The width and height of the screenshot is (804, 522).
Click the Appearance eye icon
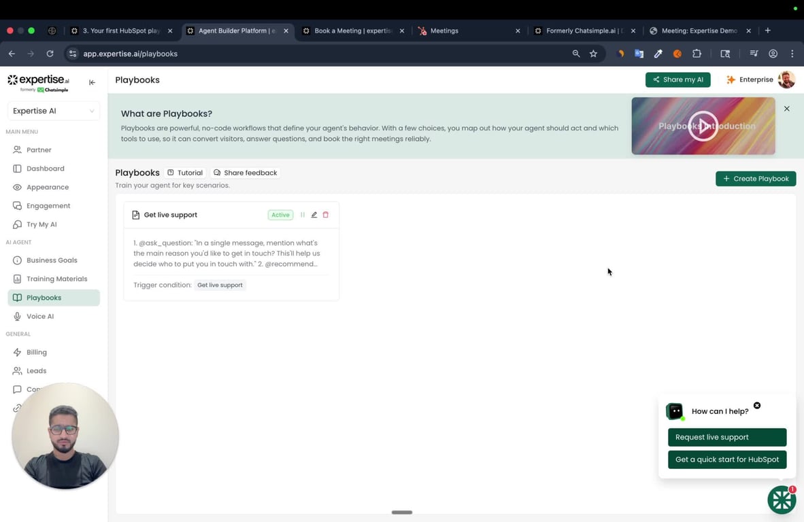[x=17, y=187]
